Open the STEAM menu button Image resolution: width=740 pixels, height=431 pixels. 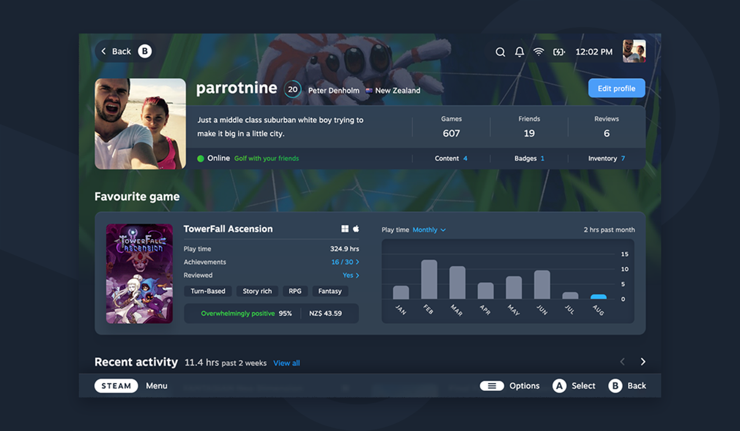click(116, 386)
